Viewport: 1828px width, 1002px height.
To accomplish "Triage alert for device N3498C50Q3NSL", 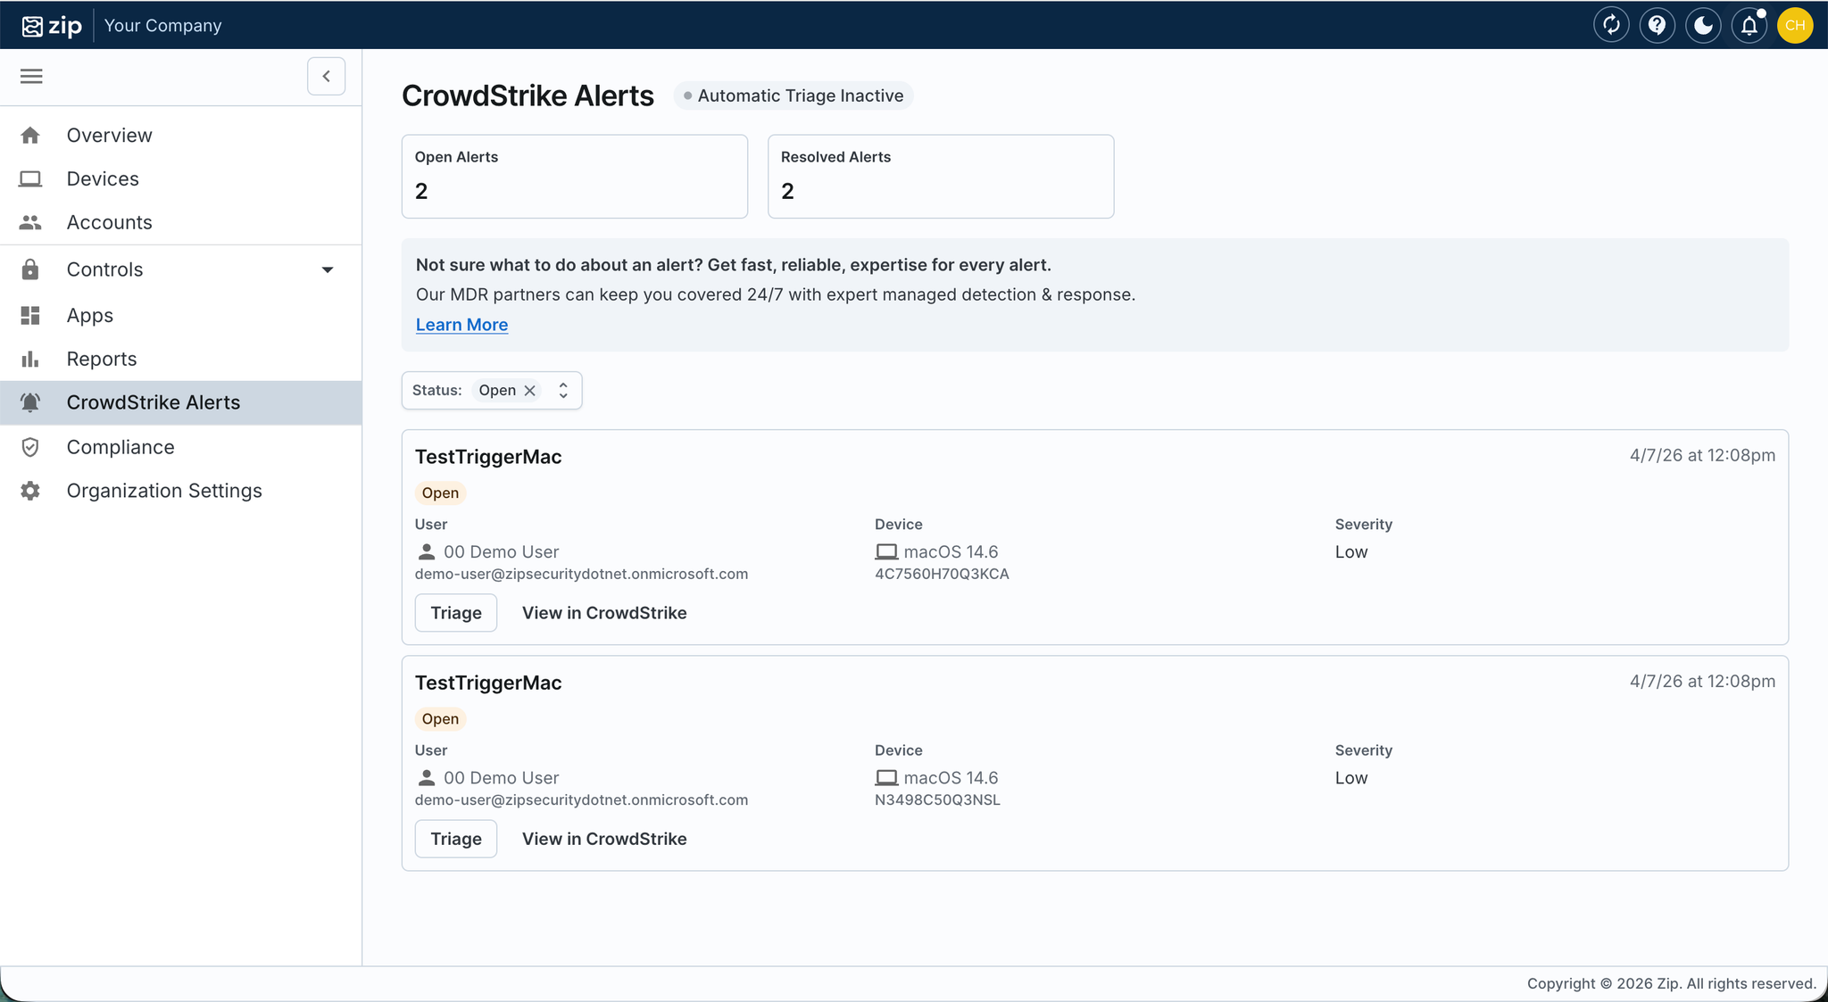I will coord(456,839).
